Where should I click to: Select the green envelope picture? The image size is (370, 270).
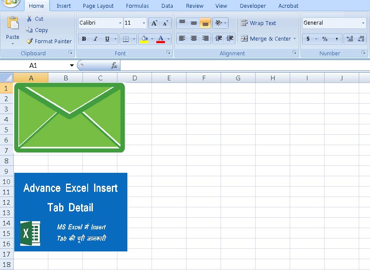click(70, 118)
